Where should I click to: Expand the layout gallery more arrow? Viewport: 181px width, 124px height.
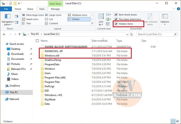point(92,23)
